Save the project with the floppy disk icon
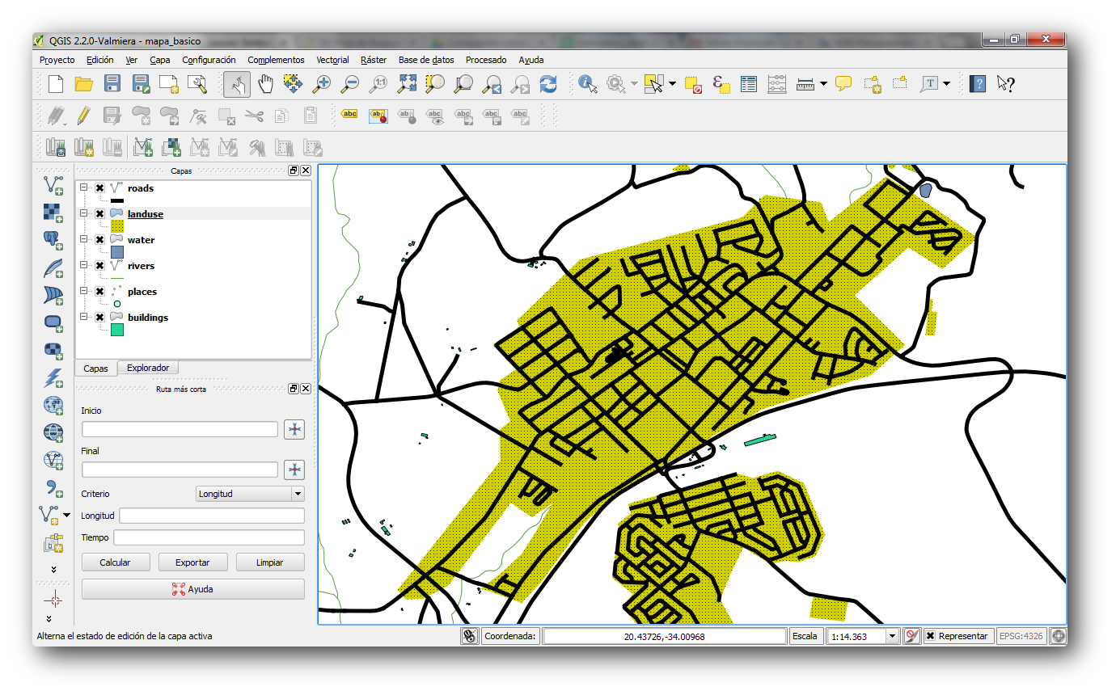The width and height of the screenshot is (1116, 695). coord(112,83)
